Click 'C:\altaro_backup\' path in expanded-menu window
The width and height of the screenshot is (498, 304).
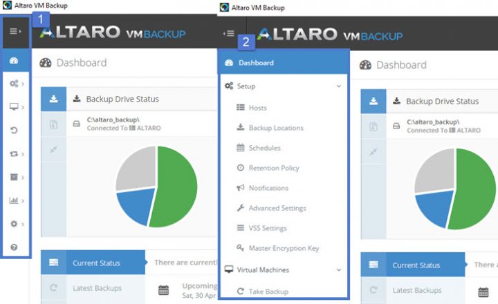tap(433, 122)
